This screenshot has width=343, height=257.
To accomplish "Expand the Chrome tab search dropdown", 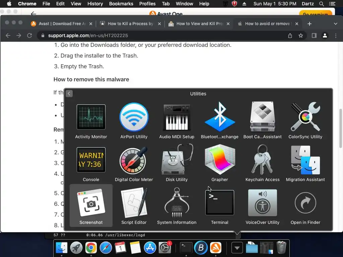I will 336,24.
